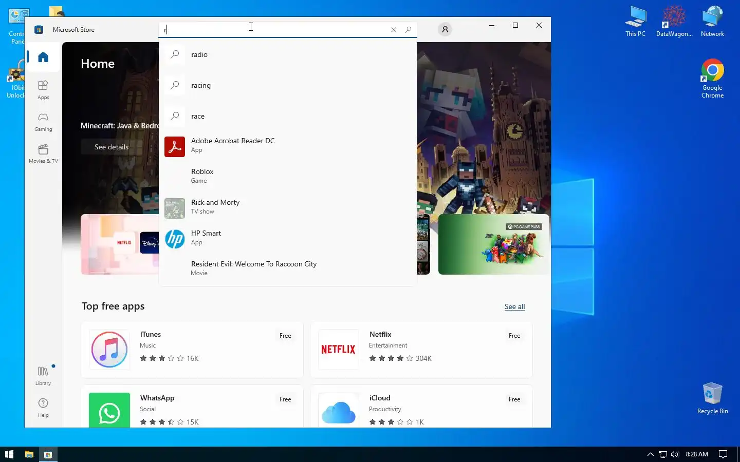The image size is (740, 462).
Task: Click the search magnifier button
Action: tap(408, 30)
